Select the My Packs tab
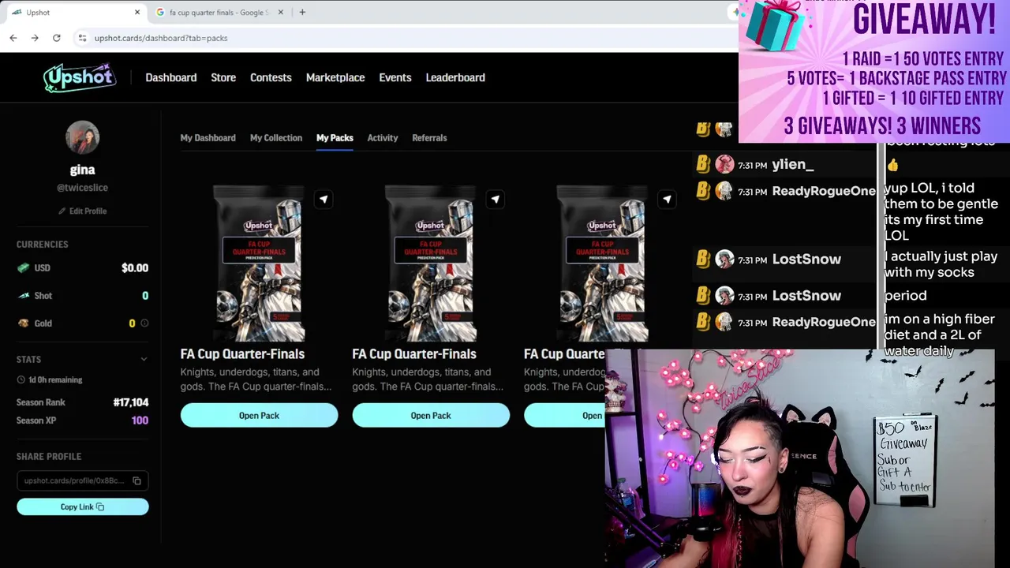1010x568 pixels. pos(335,137)
